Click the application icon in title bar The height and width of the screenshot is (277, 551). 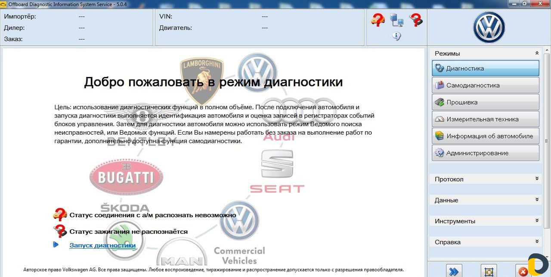[x=4, y=4]
